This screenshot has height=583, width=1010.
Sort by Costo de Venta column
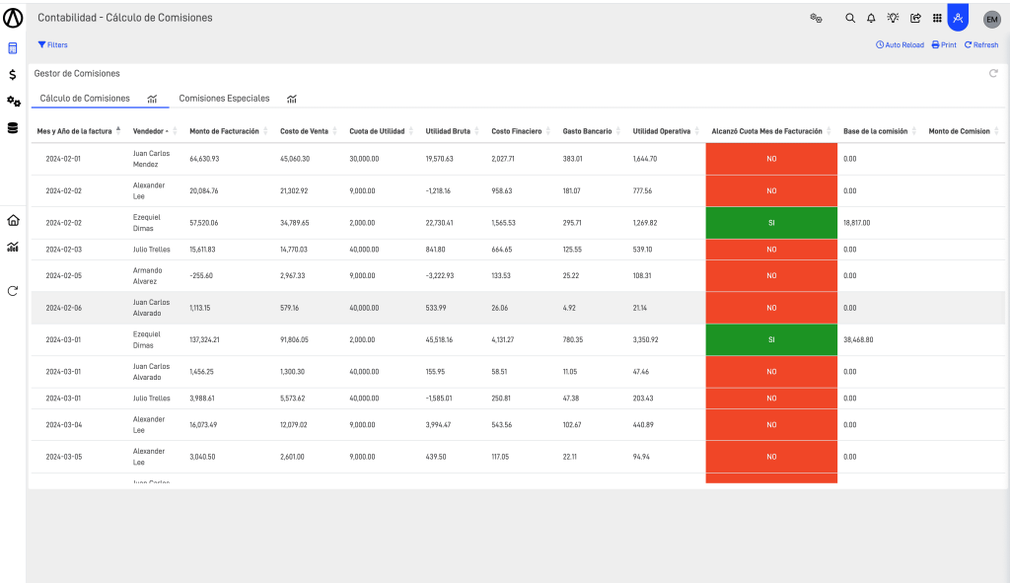304,131
